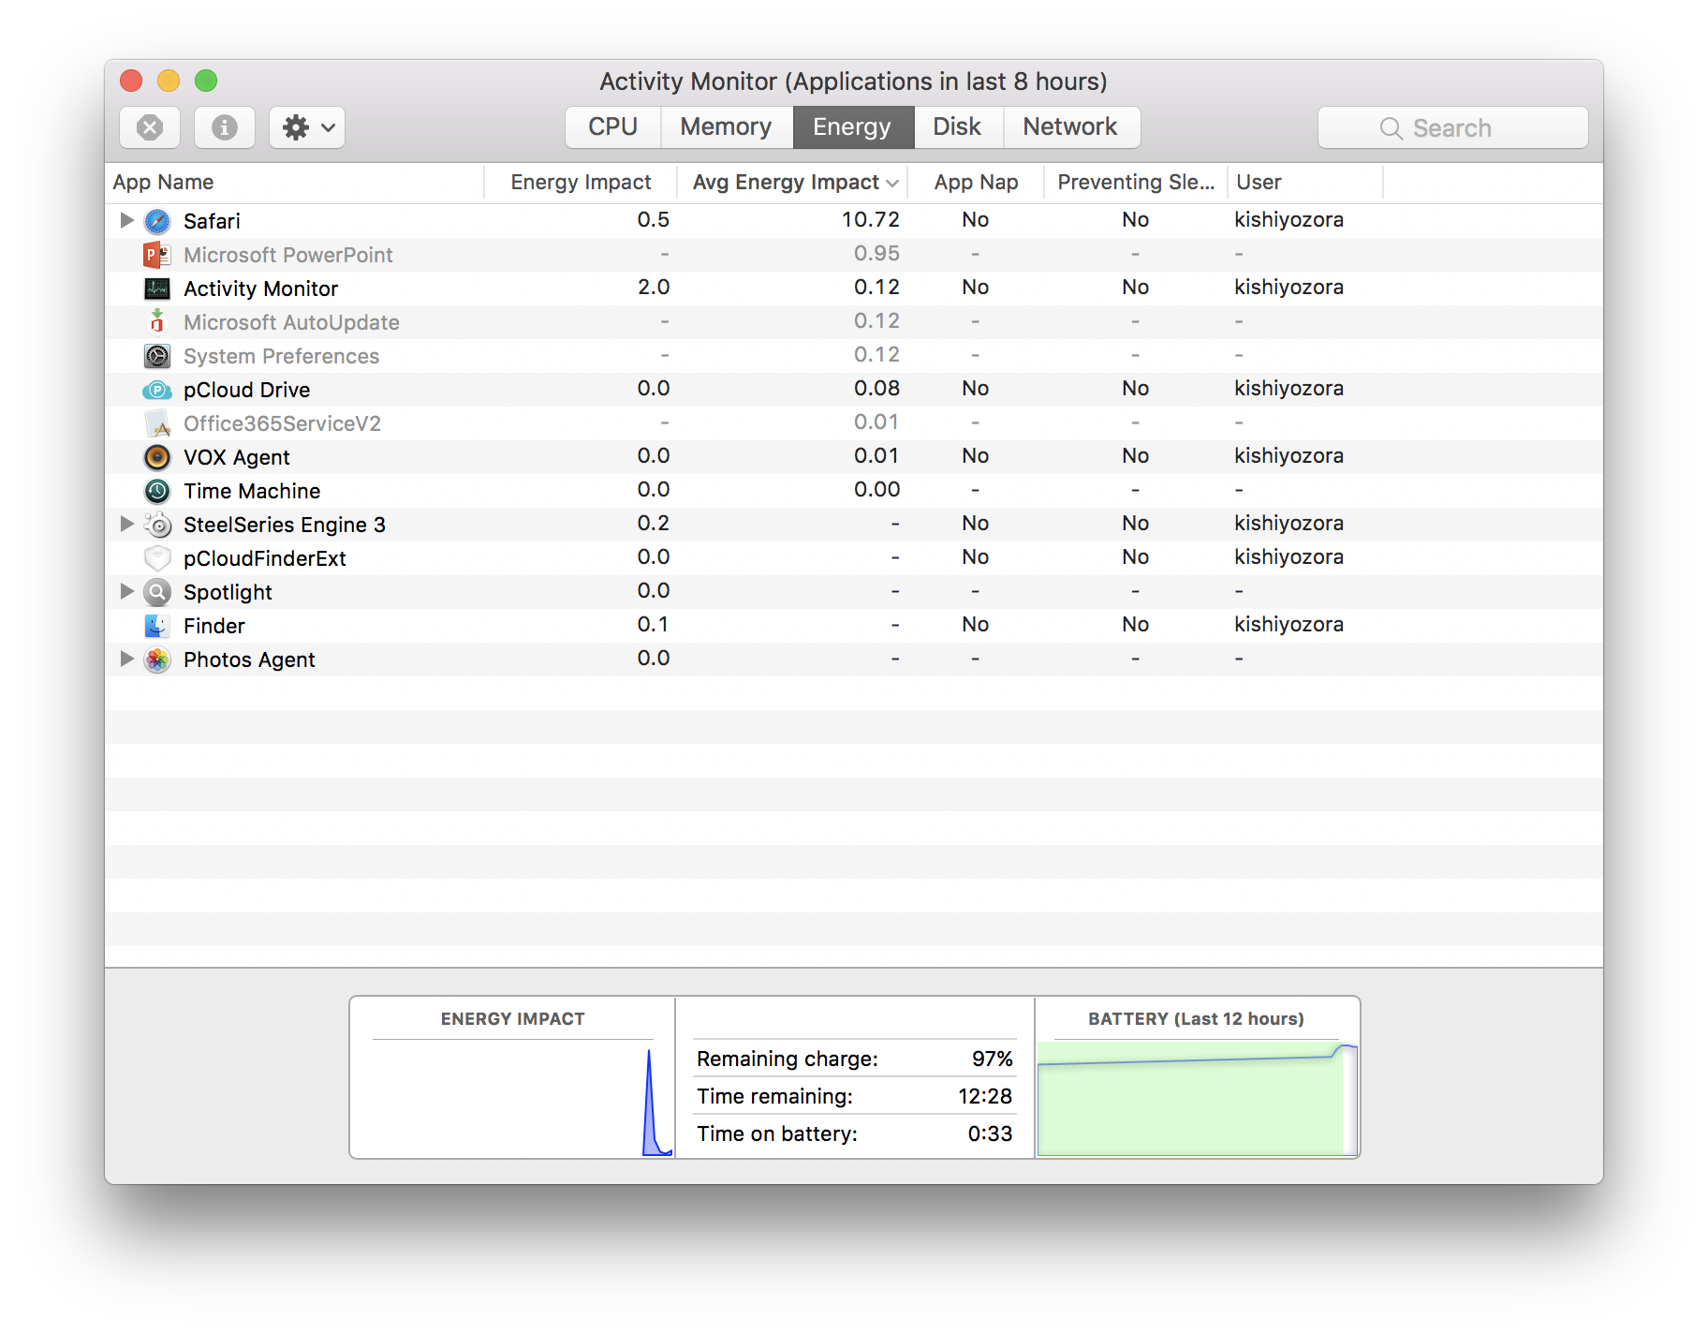This screenshot has width=1708, height=1334.
Task: Expand the Safari process row
Action: click(126, 220)
